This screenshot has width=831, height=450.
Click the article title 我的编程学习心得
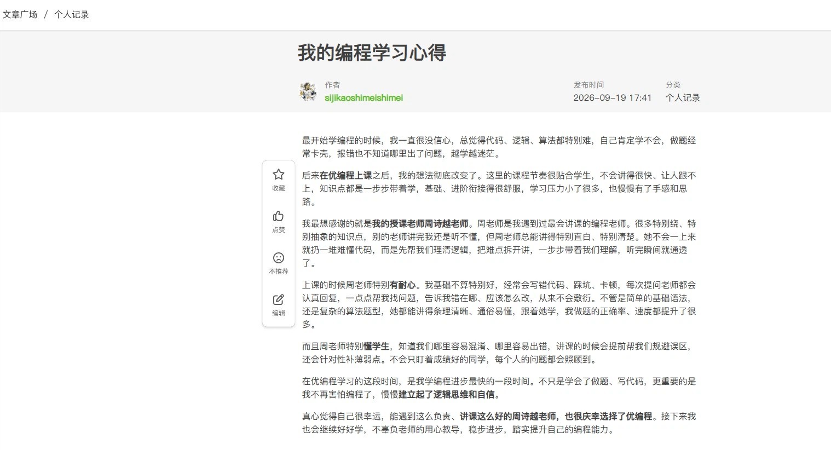[372, 53]
